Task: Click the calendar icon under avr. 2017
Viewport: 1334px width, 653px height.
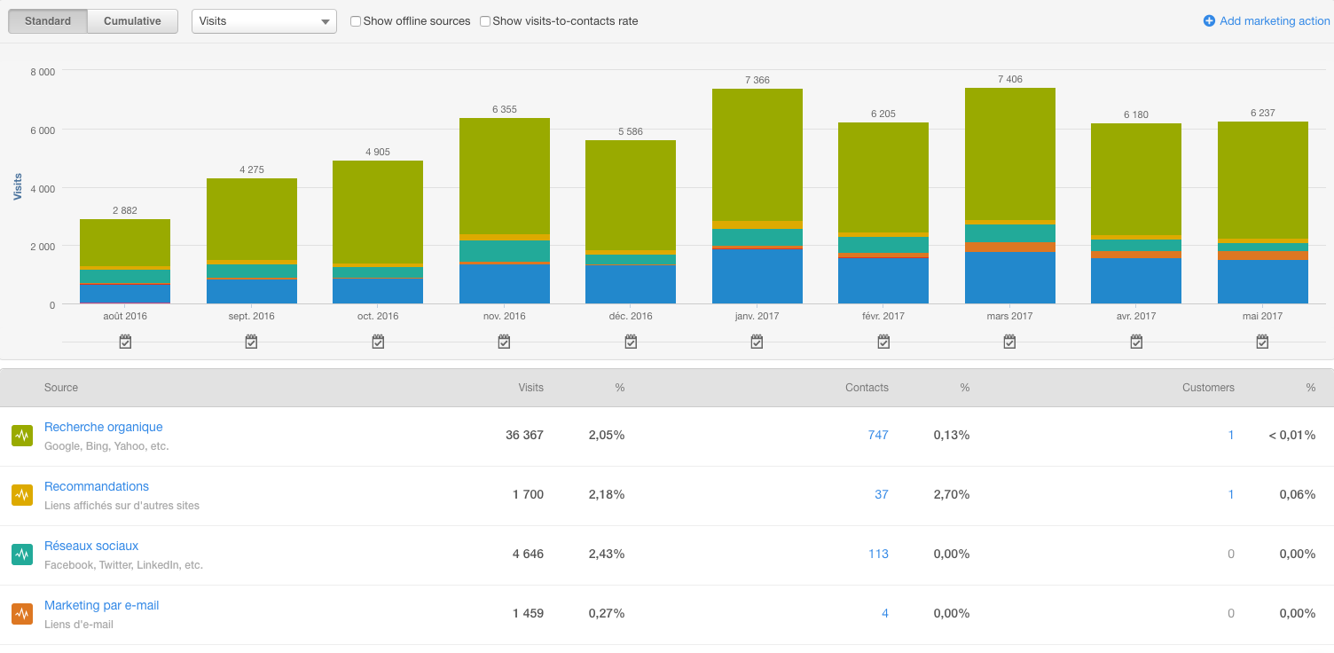Action: click(1136, 342)
